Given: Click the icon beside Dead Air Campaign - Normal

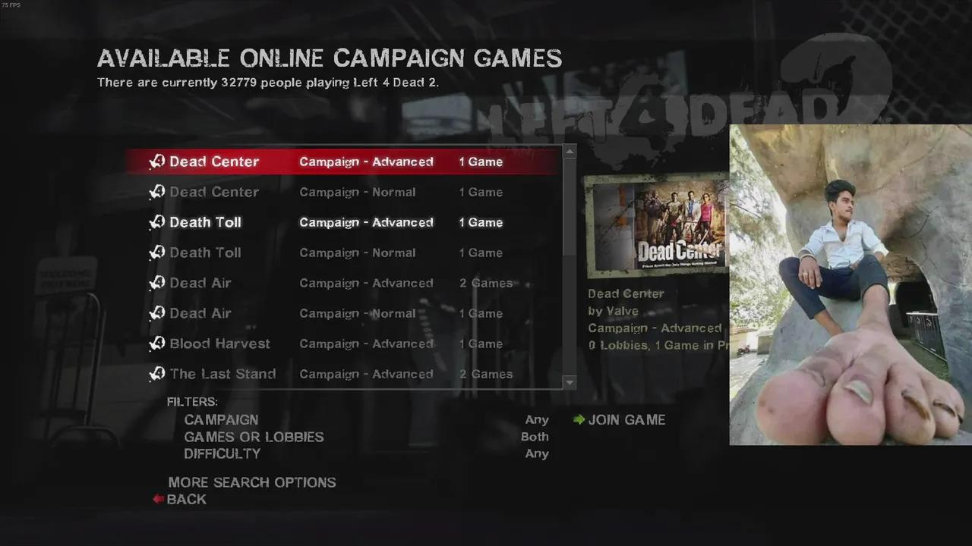Looking at the screenshot, I should tap(157, 313).
